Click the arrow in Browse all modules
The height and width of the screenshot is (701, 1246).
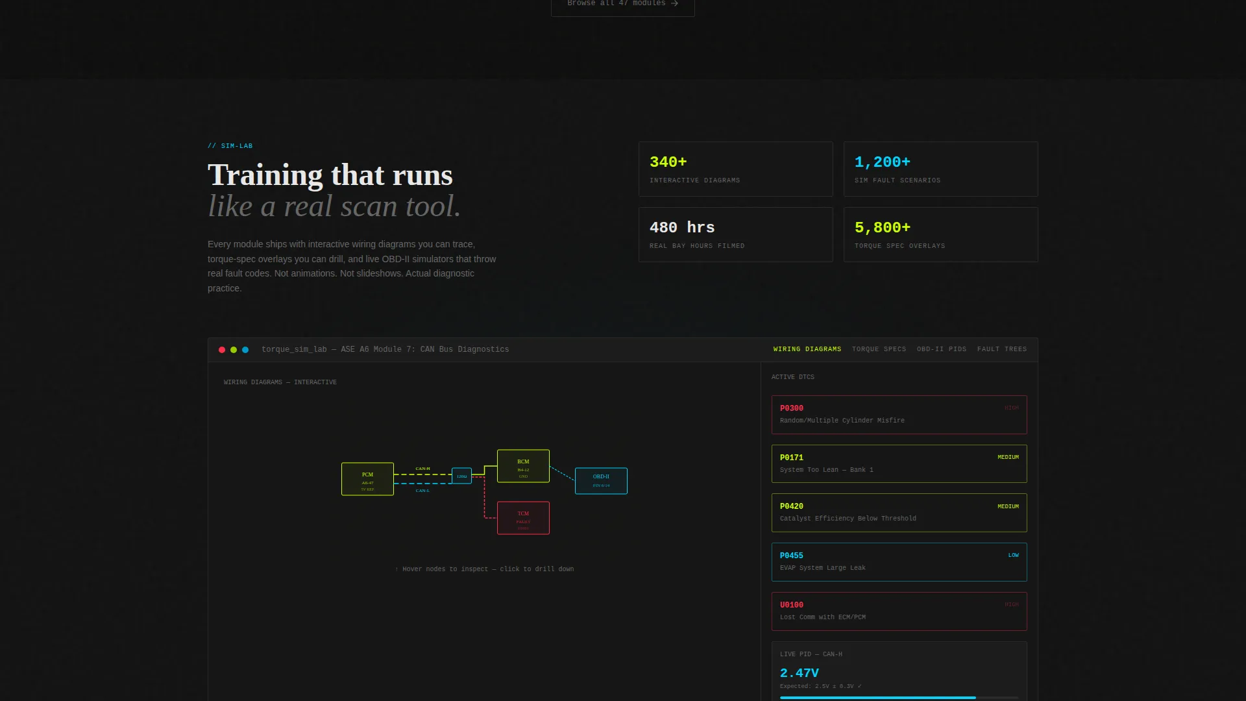(674, 3)
